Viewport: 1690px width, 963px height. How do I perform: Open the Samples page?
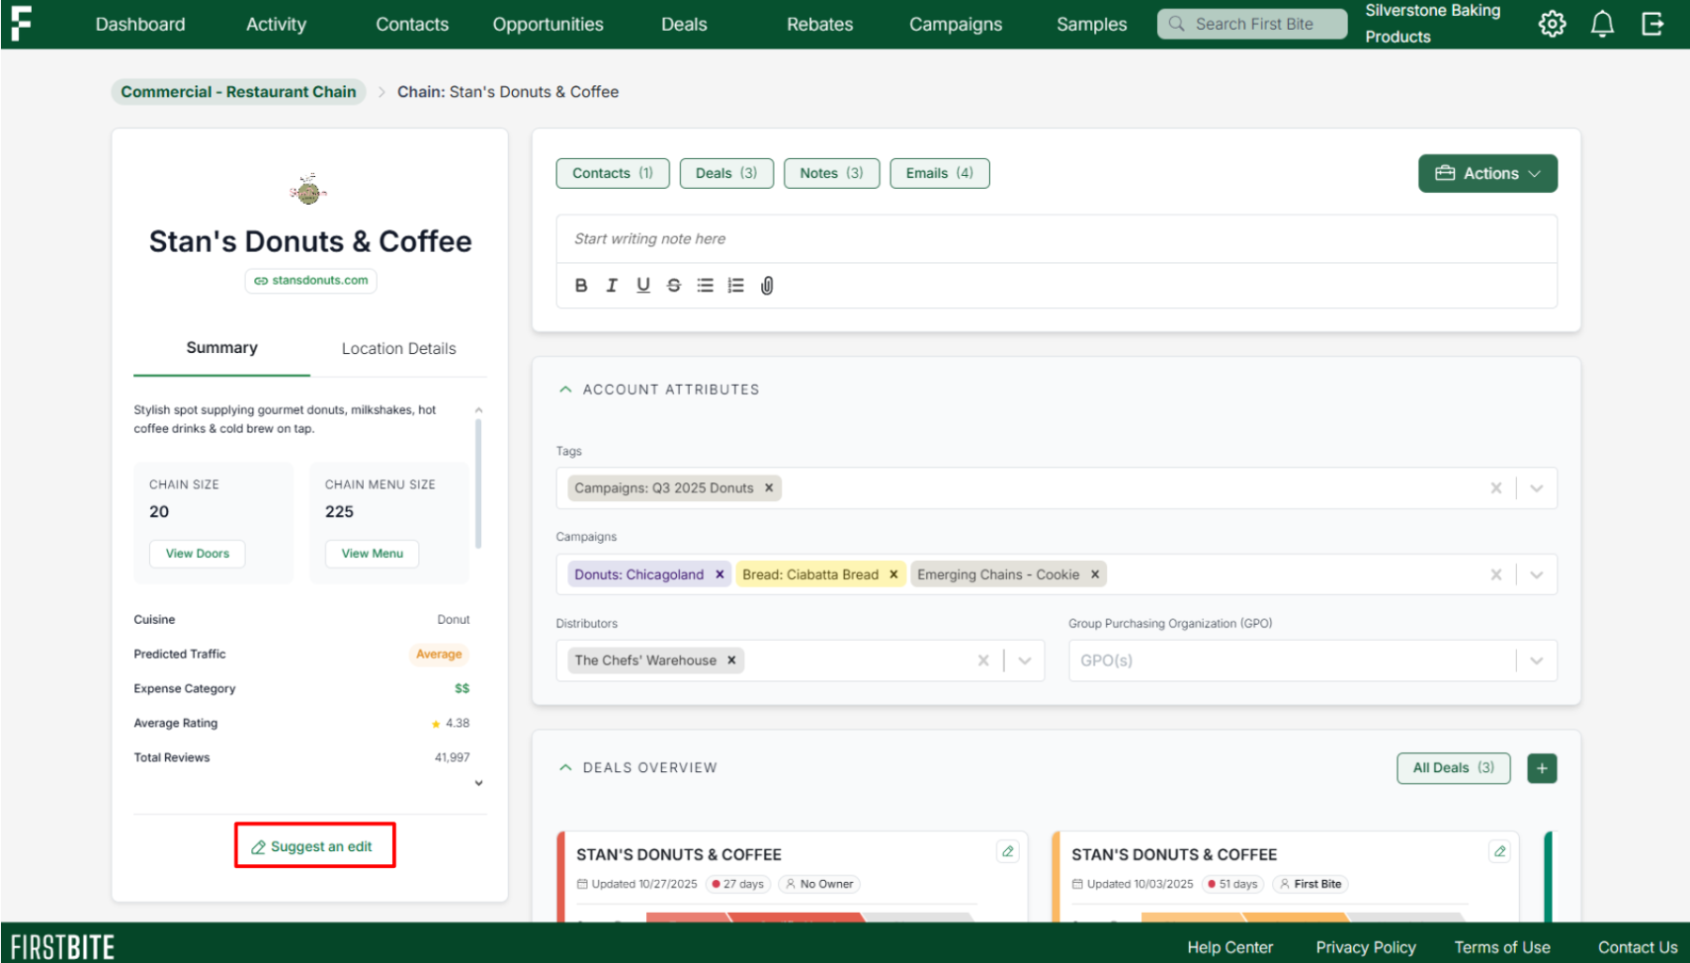click(x=1091, y=24)
